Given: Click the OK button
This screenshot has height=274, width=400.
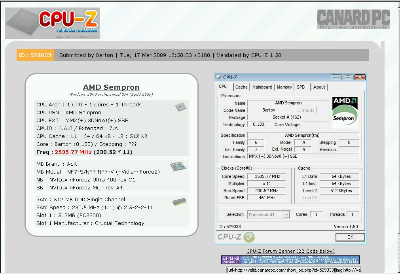Looking at the screenshot, I should tap(350, 237).
